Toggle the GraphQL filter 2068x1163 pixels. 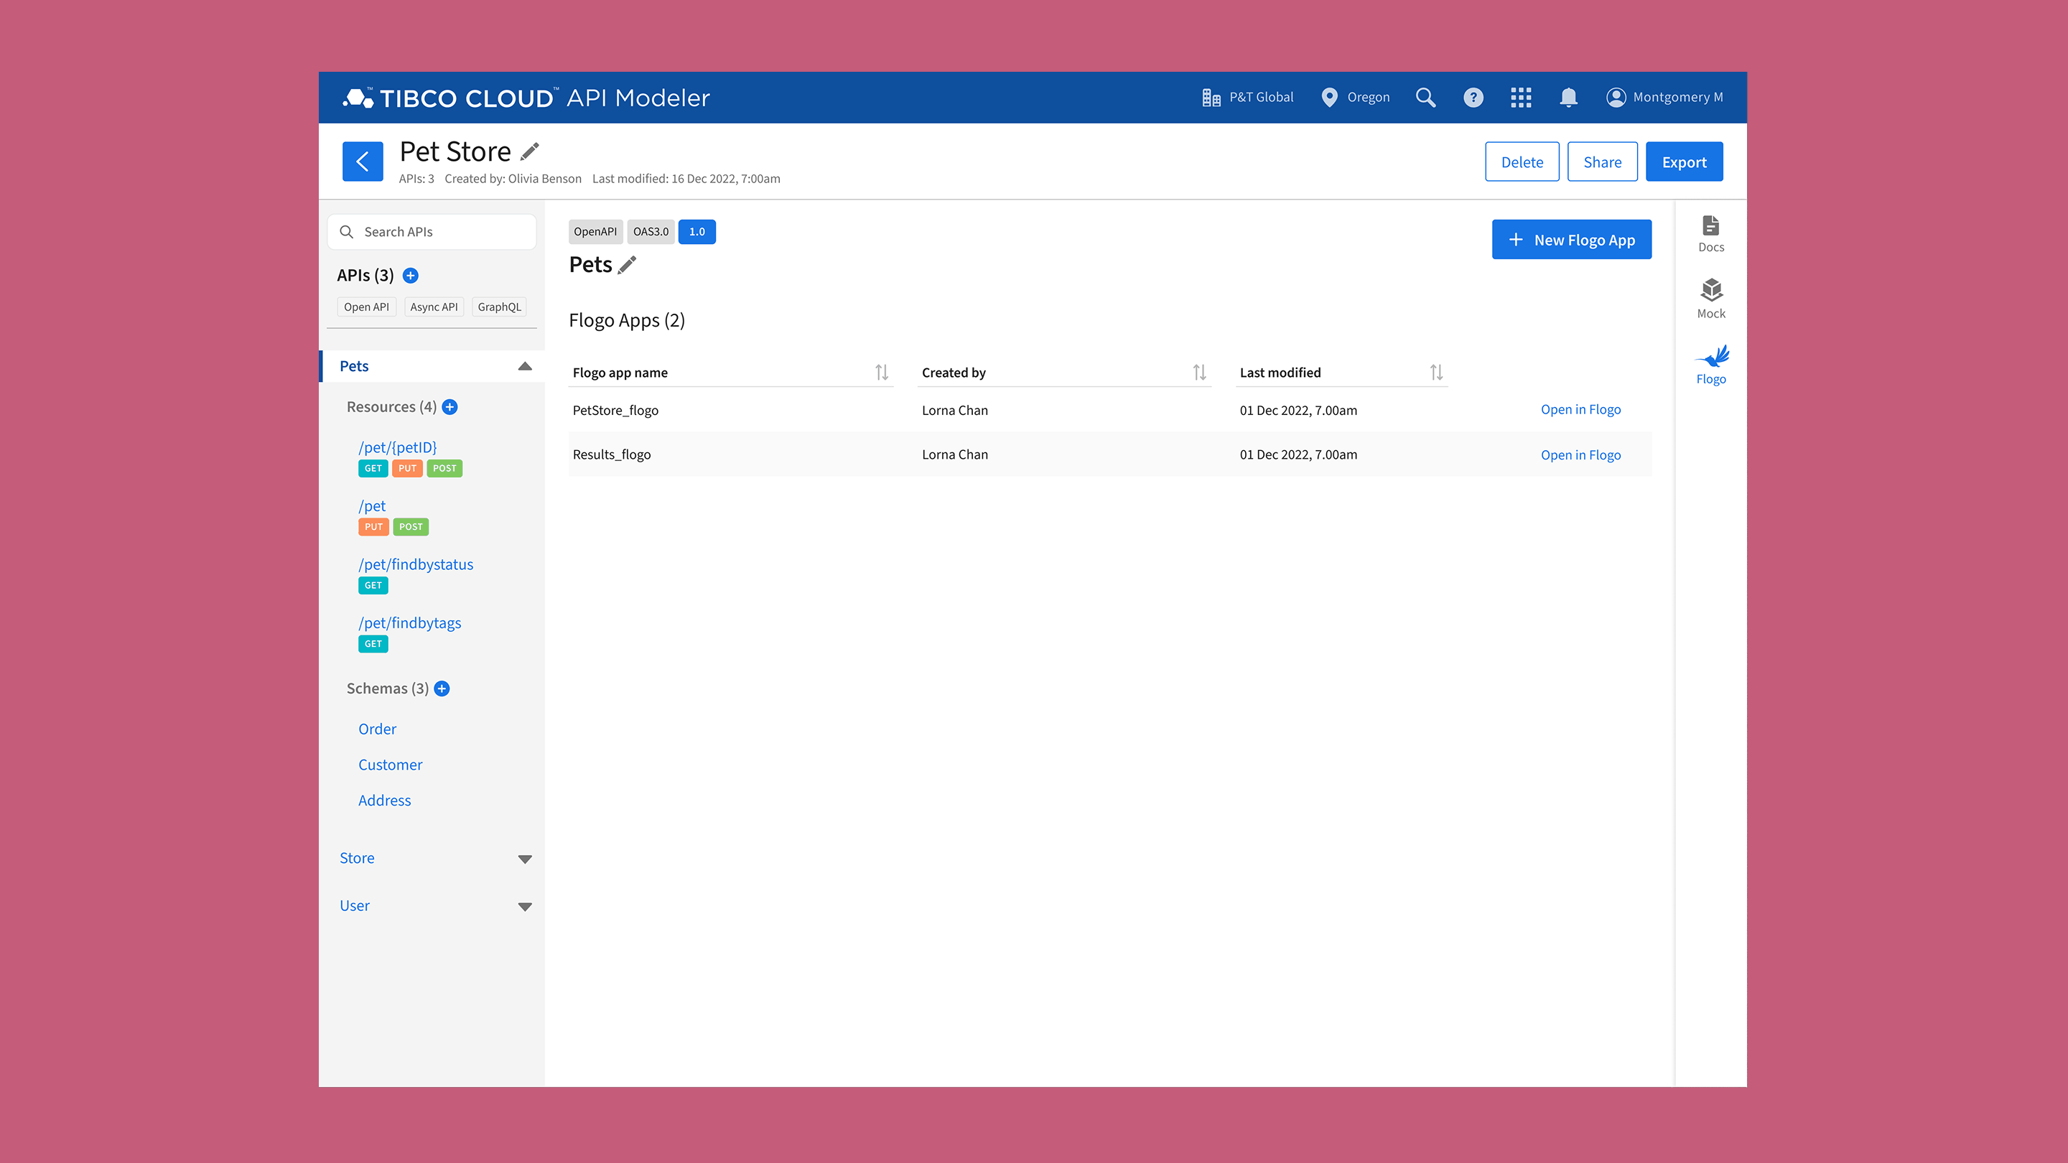[x=498, y=307]
